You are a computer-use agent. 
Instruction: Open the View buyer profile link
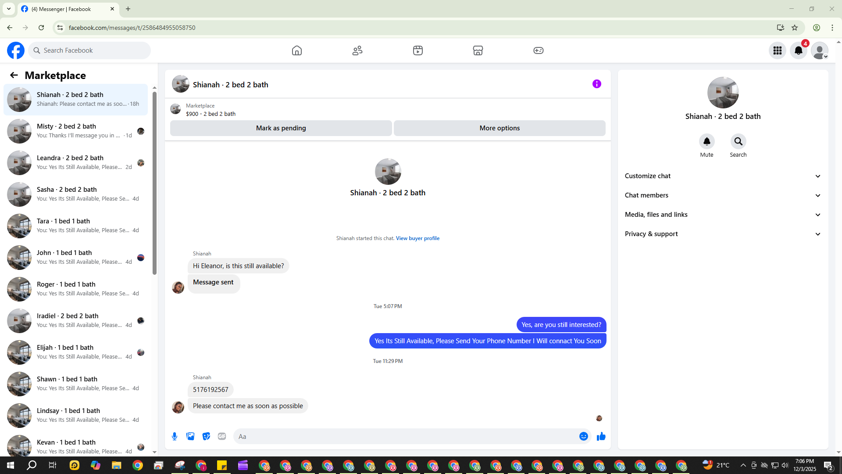coord(417,238)
